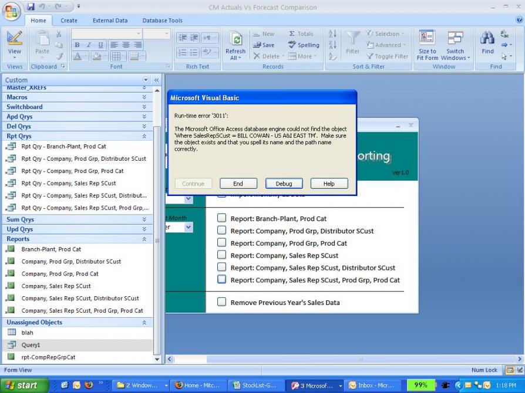
Task: Collapse the Rpt Qrys group
Action: tap(144, 136)
